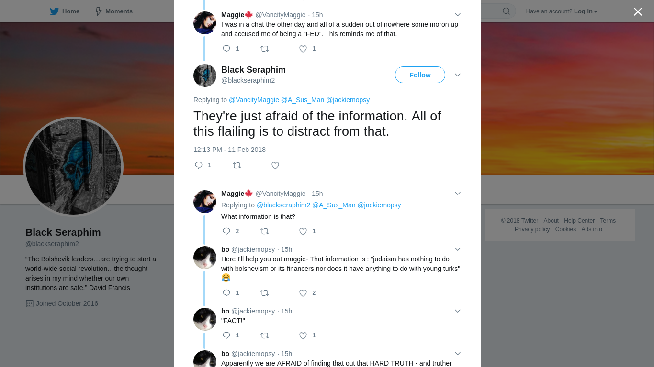
Task: Click the search magnifier icon
Action: [x=506, y=11]
